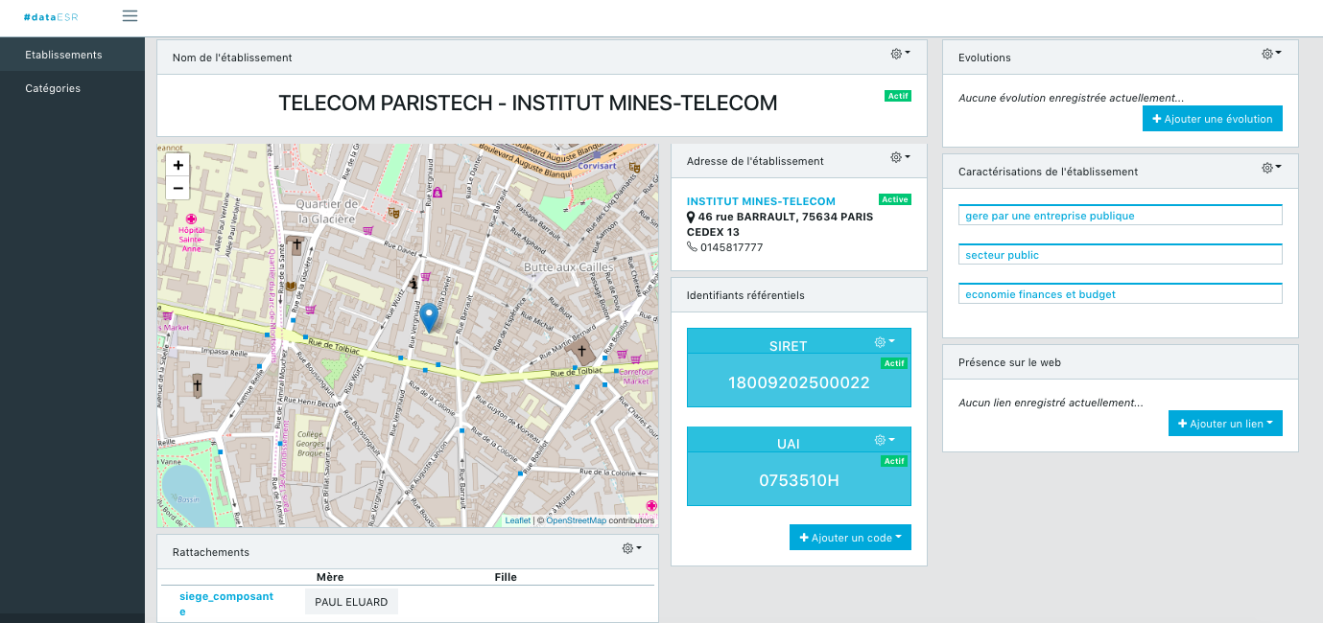Open Ajouter un code dropdown
The height and width of the screenshot is (623, 1323).
[850, 538]
